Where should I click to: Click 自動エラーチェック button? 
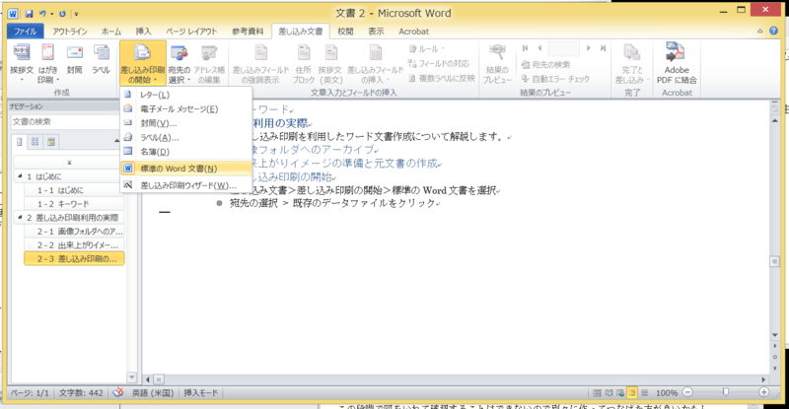[x=555, y=79]
